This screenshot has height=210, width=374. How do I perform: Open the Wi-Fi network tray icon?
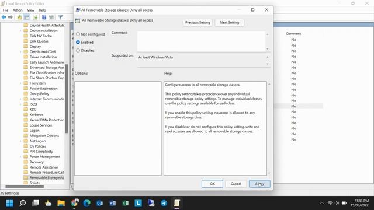330,203
